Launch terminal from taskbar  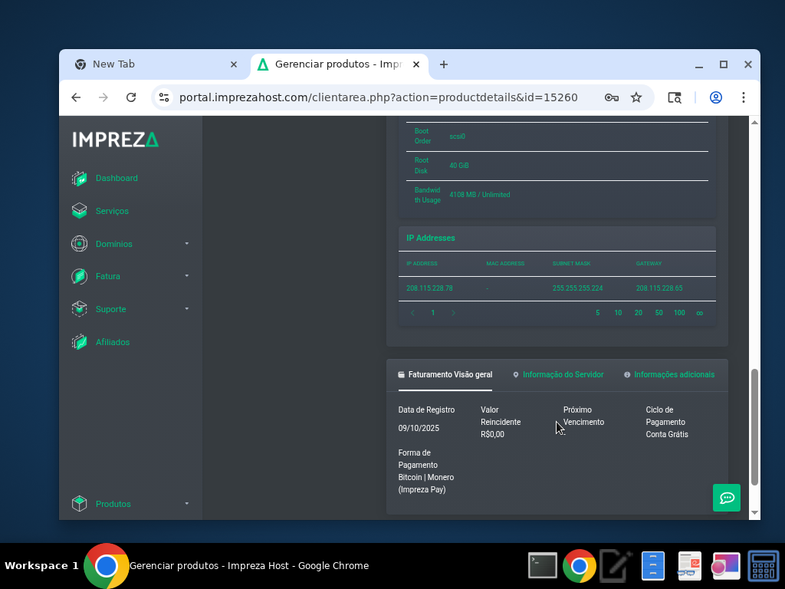click(x=543, y=566)
